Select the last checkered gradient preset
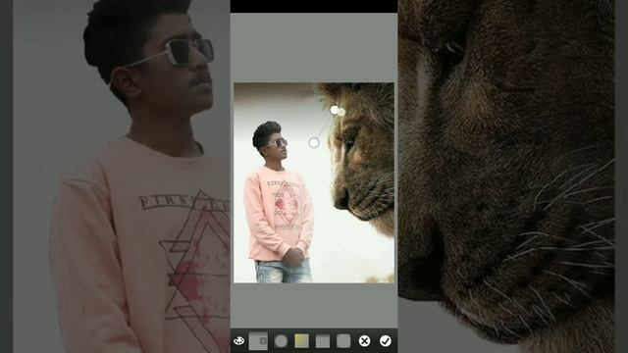The width and height of the screenshot is (628, 353). pyautogui.click(x=343, y=341)
